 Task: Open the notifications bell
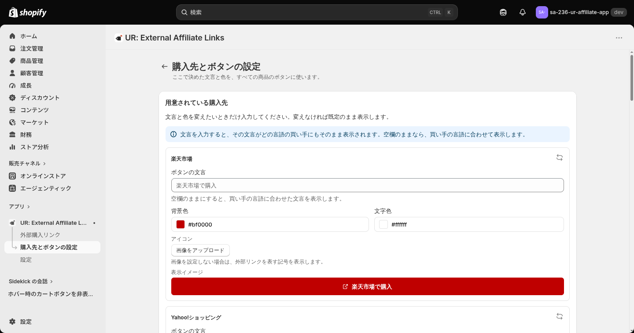(x=523, y=12)
